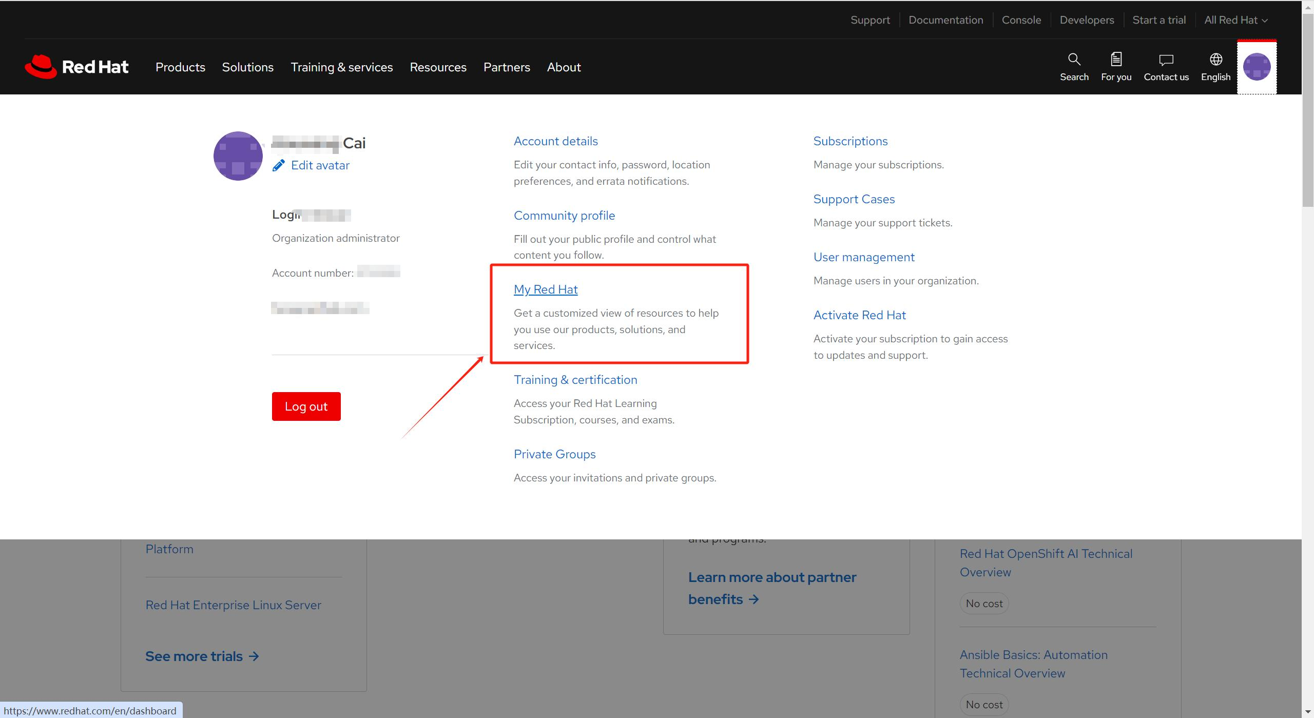Click the Log out button
1314x718 pixels.
[x=306, y=406]
